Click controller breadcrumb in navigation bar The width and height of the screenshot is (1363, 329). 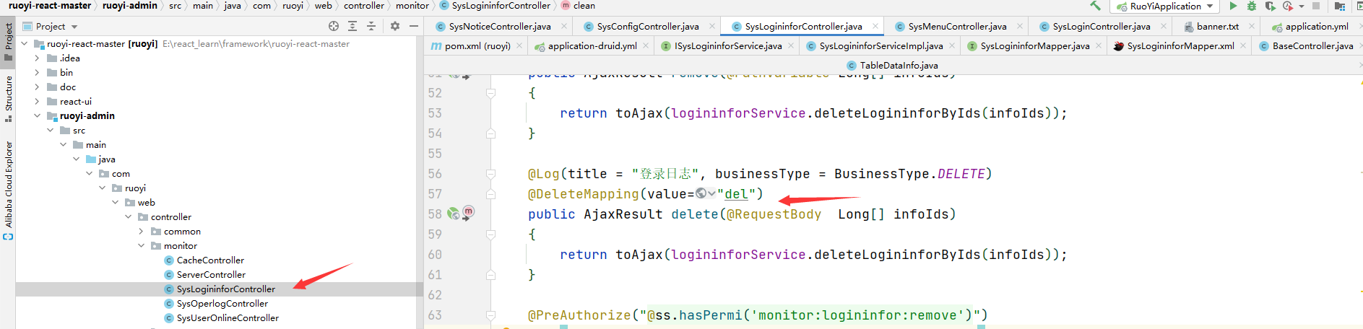364,6
